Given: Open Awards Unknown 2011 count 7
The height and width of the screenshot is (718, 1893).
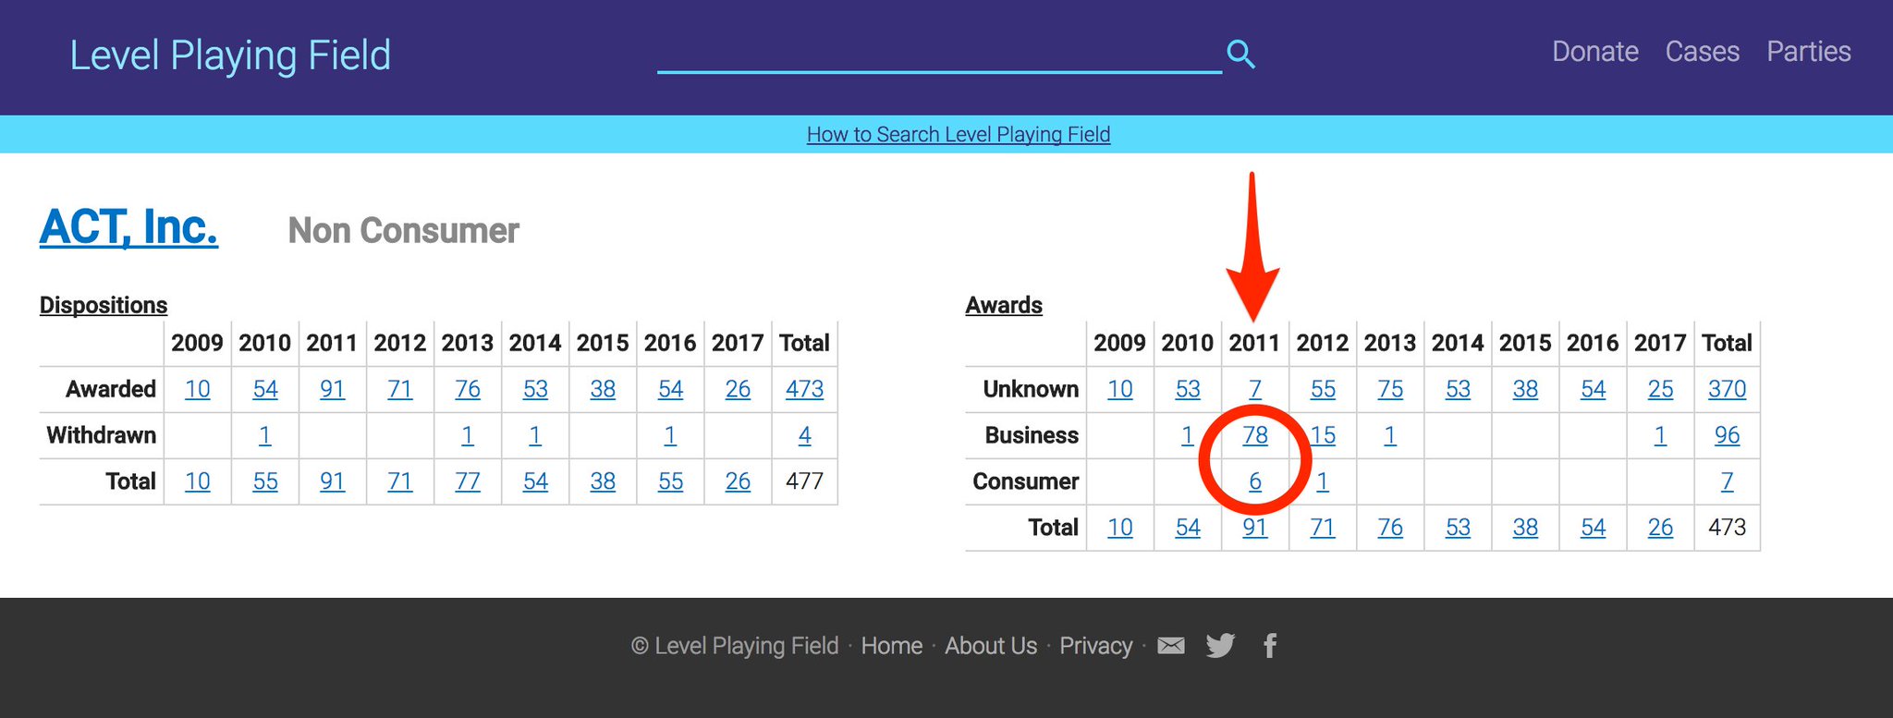Looking at the screenshot, I should pyautogui.click(x=1255, y=389).
